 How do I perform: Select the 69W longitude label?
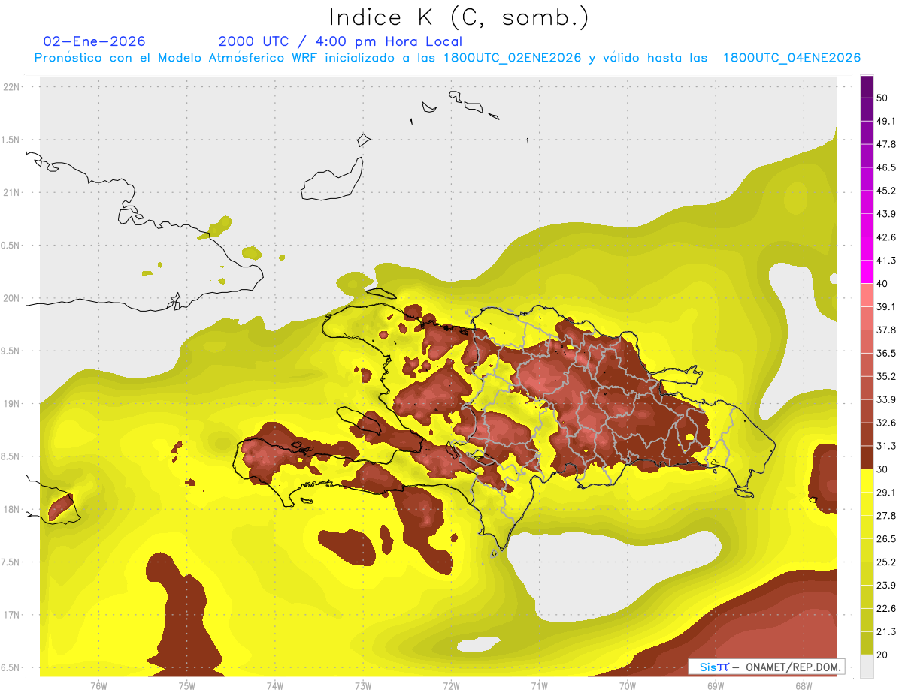715,685
